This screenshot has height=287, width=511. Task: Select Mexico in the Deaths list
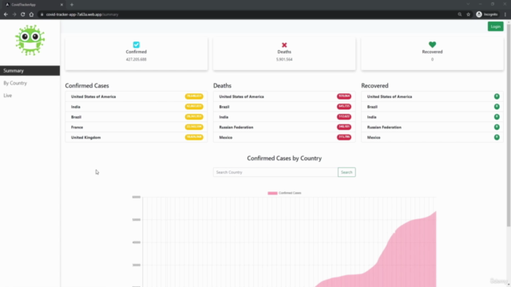click(284, 137)
